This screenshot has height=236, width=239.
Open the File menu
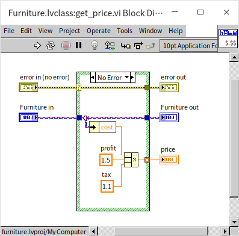[9, 31]
